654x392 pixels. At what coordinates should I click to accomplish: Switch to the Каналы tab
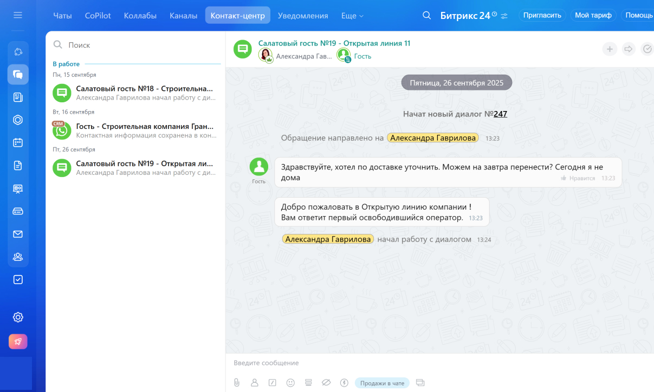point(183,16)
